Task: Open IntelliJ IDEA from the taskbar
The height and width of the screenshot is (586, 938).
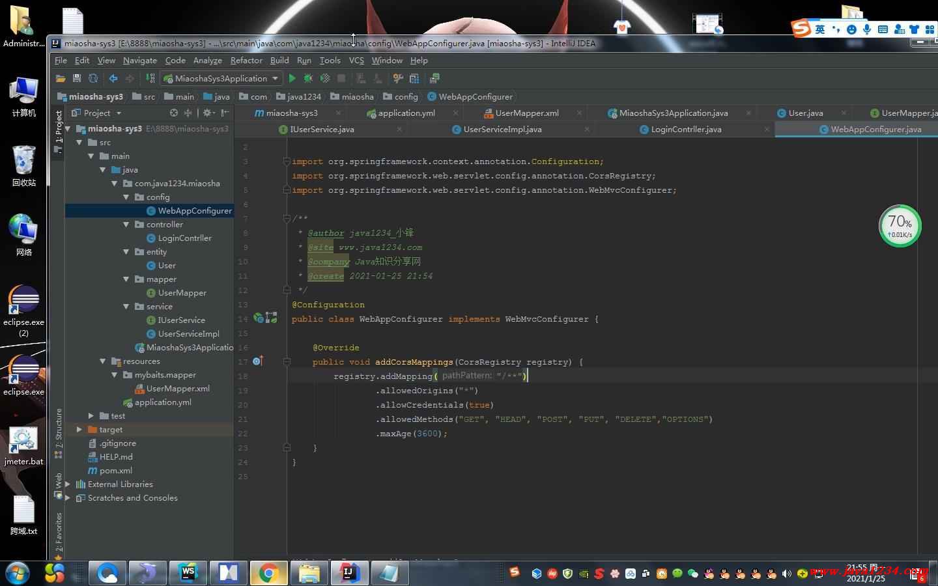Action: tap(349, 573)
